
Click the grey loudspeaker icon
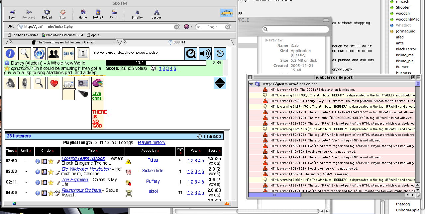click(x=10, y=83)
